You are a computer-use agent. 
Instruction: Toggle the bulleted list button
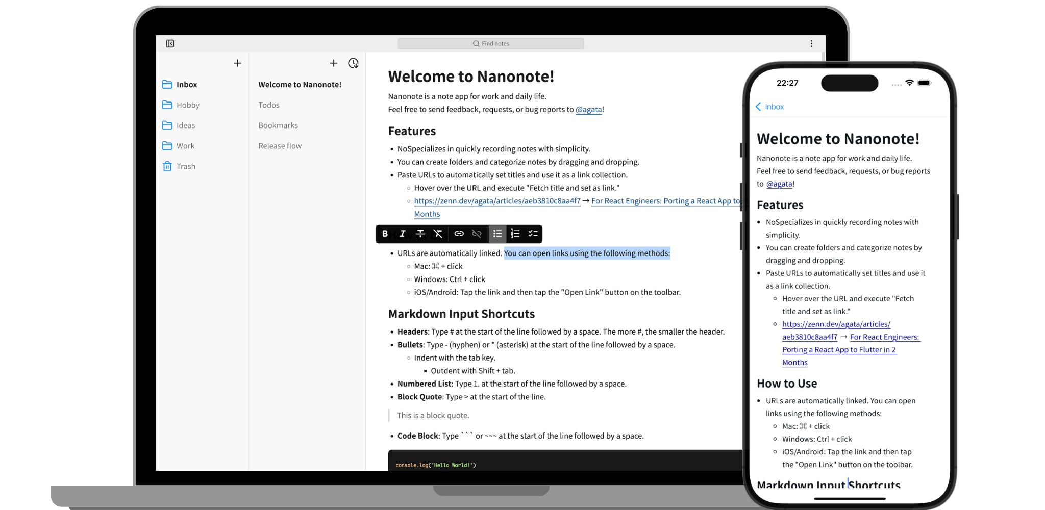click(497, 234)
